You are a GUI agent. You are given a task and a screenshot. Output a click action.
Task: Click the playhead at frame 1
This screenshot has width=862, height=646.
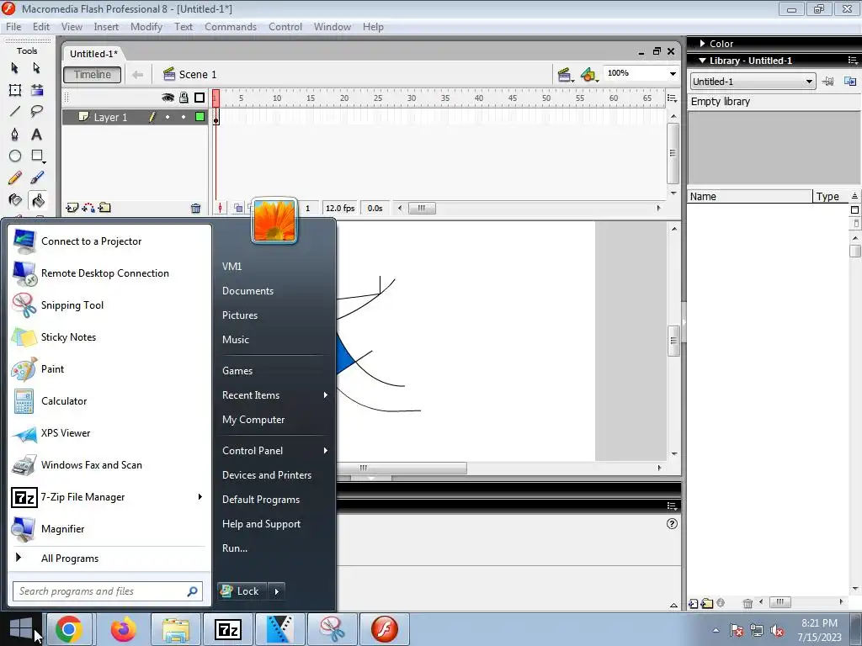pyautogui.click(x=216, y=98)
